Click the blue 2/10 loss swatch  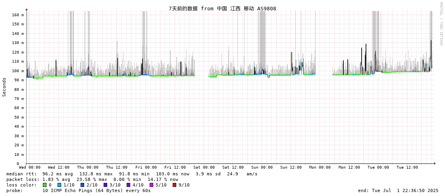[83, 185]
